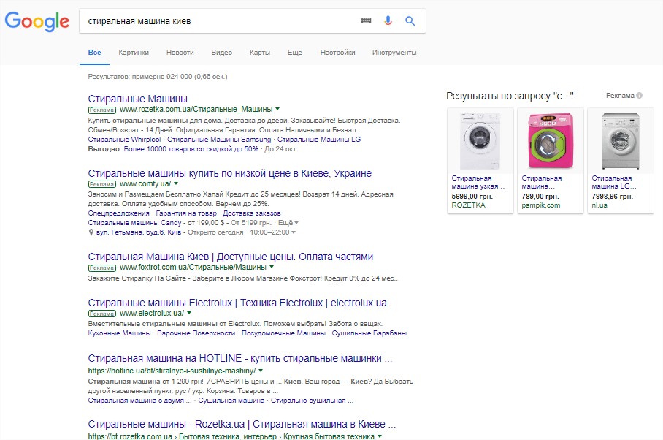Click Стиральная машина с двумя sitelink

(139, 401)
